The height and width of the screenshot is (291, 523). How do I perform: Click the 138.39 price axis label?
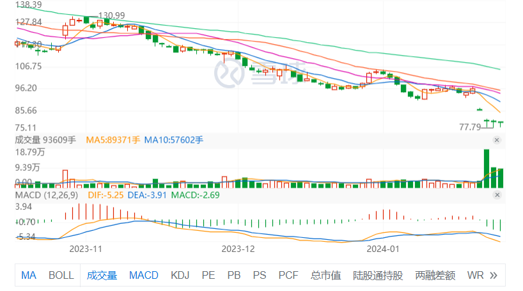(x=29, y=4)
